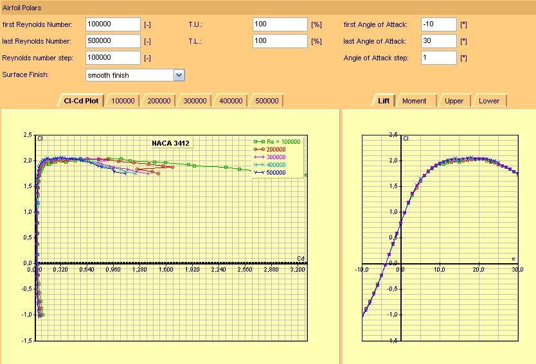Open the 200000 Reynolds tab
The image size is (536, 364).
tap(159, 101)
